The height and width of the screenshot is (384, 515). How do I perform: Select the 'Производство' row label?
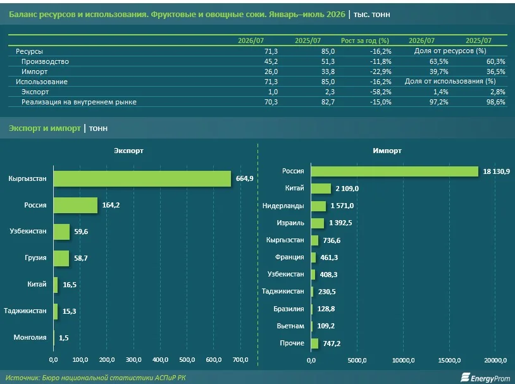click(x=46, y=61)
